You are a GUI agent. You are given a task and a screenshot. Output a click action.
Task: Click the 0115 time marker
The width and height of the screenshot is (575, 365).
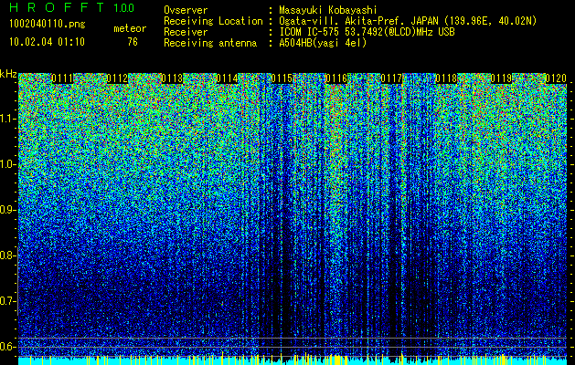282,78
